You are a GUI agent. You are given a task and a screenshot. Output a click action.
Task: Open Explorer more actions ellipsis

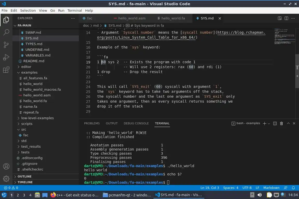[73, 18]
